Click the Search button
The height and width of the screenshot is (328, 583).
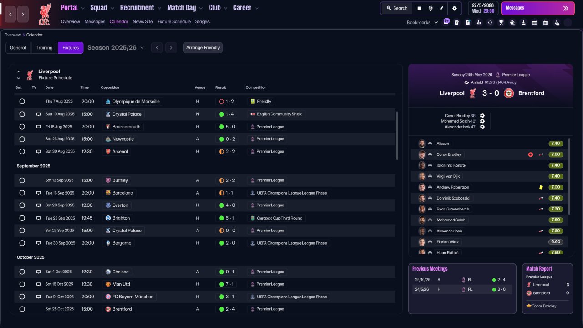[397, 8]
